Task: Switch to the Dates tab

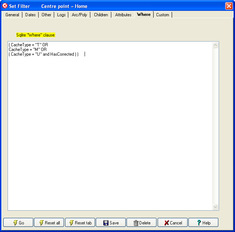Action: [x=30, y=15]
